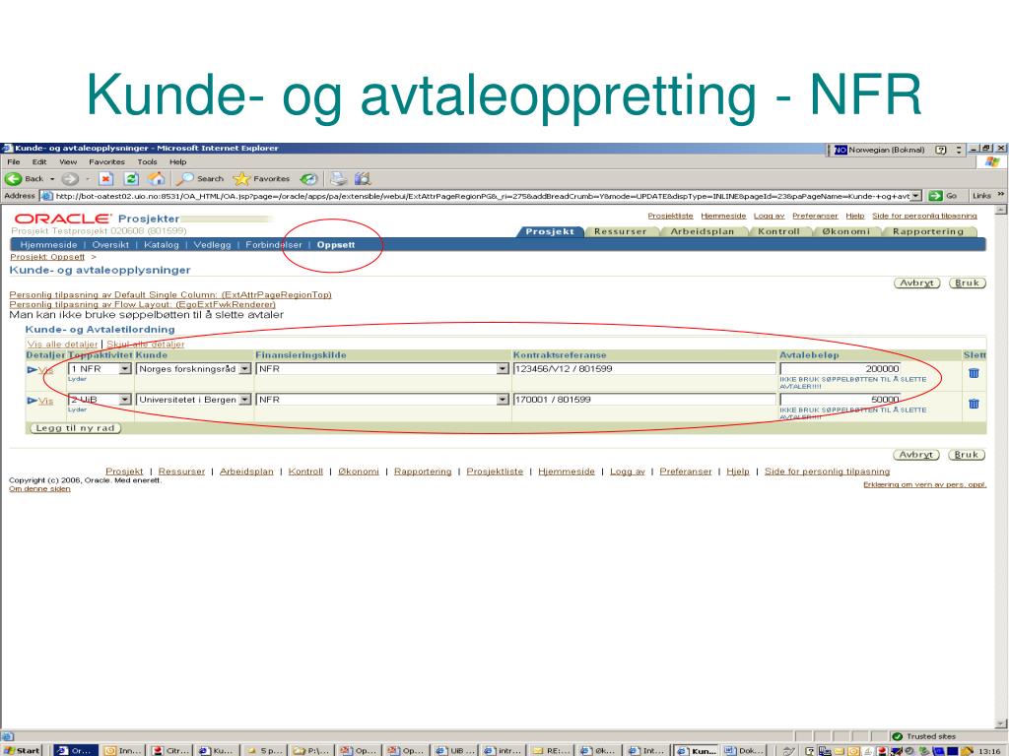
Task: Click Kontraktsreferanse field with 123456/V12 / 801599
Action: pyautogui.click(x=644, y=368)
